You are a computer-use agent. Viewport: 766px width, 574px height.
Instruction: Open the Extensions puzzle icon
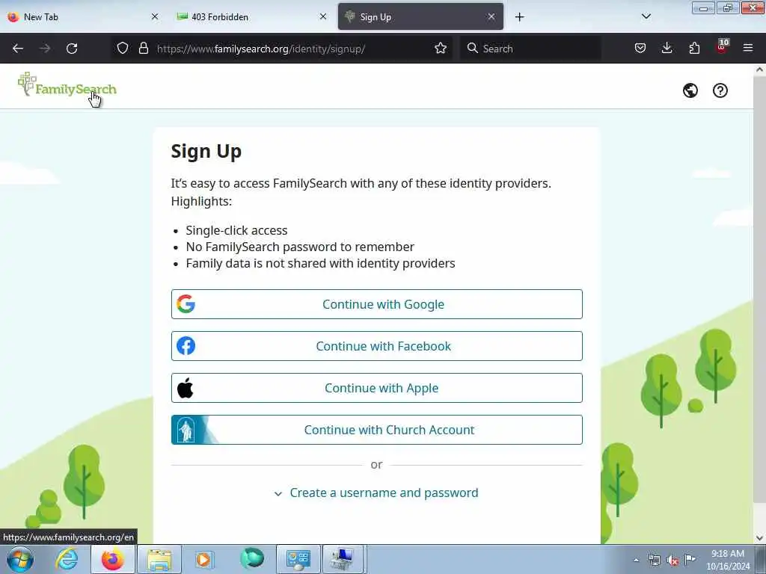(x=693, y=48)
